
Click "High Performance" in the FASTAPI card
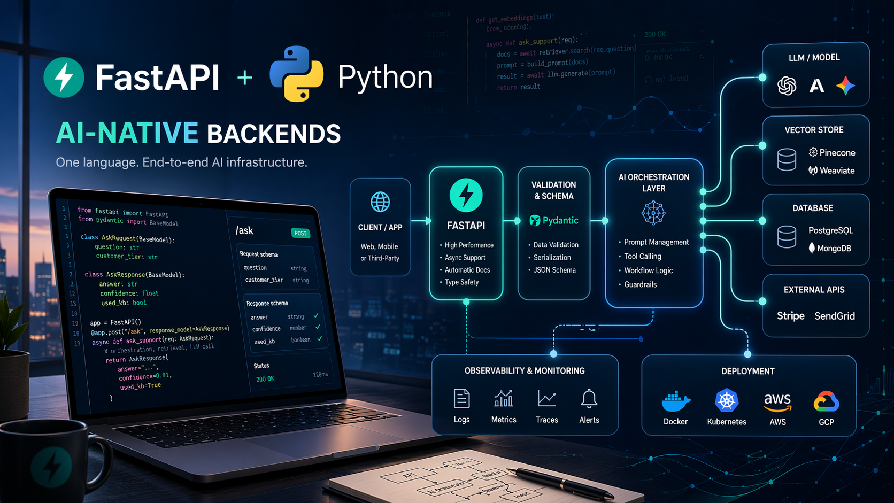click(x=469, y=245)
